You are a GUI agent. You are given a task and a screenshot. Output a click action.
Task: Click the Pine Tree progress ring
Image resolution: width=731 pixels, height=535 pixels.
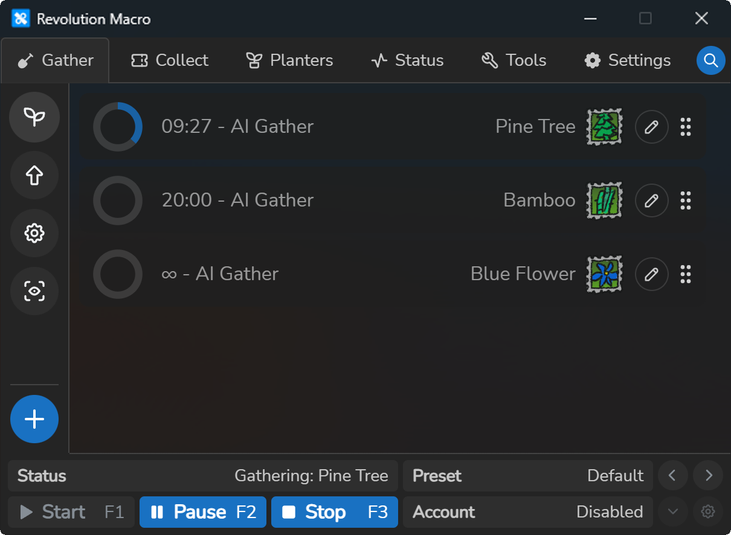(118, 127)
